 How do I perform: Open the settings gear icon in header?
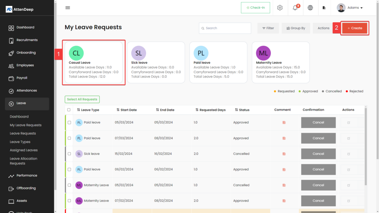[x=280, y=8]
